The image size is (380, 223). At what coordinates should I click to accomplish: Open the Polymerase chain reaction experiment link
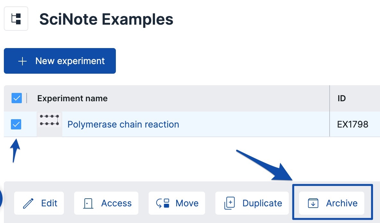tap(123, 124)
